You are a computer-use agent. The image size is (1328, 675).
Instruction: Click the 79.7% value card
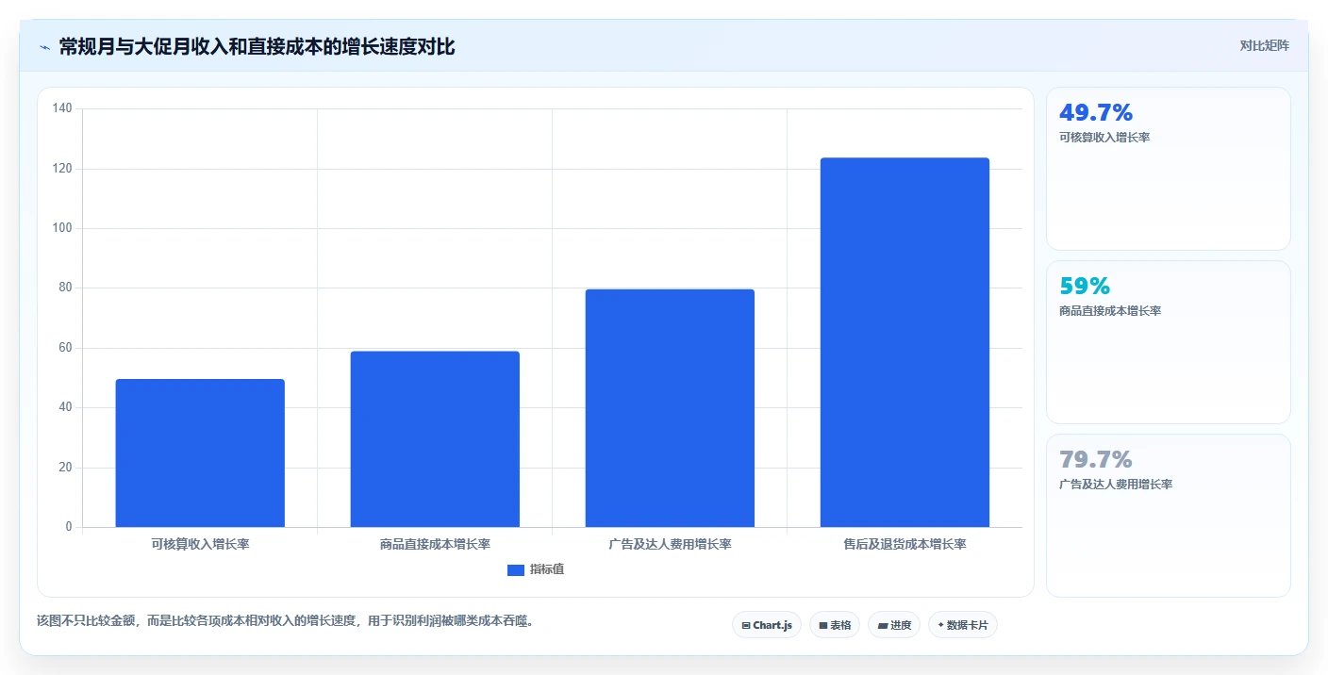coord(1169,516)
